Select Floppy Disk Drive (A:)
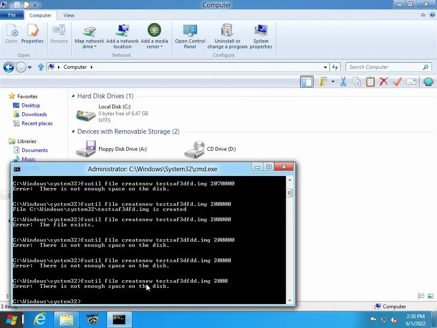 pyautogui.click(x=111, y=149)
